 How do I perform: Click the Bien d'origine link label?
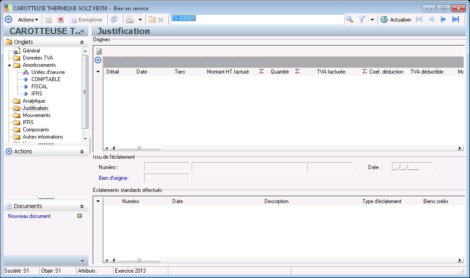click(114, 178)
